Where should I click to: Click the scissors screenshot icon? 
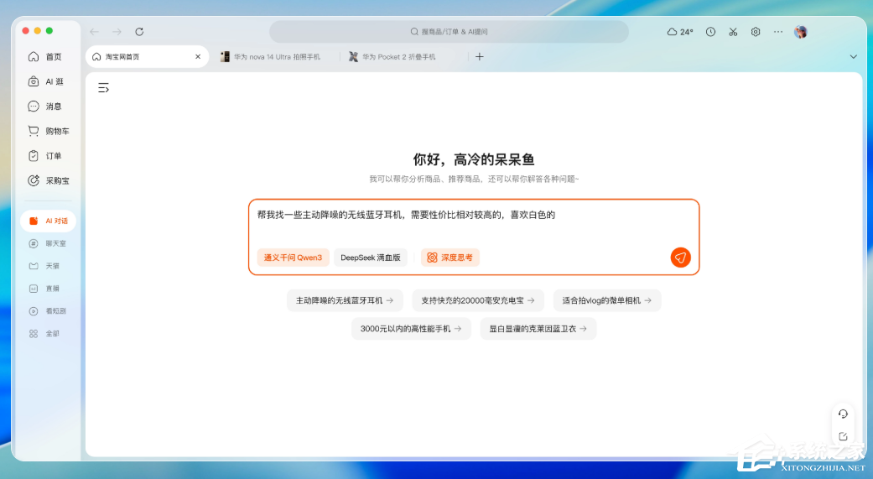coord(733,32)
